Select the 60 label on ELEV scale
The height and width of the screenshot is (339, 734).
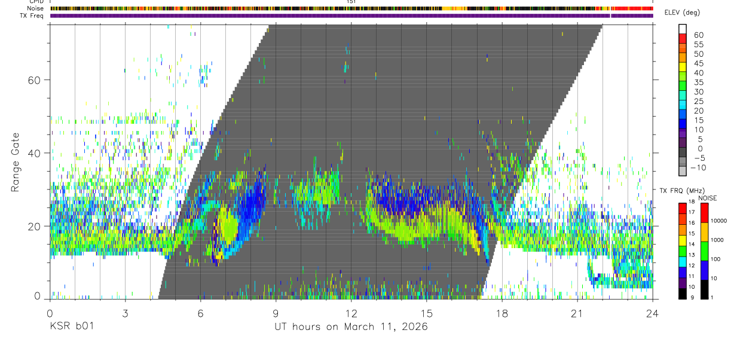click(x=699, y=35)
